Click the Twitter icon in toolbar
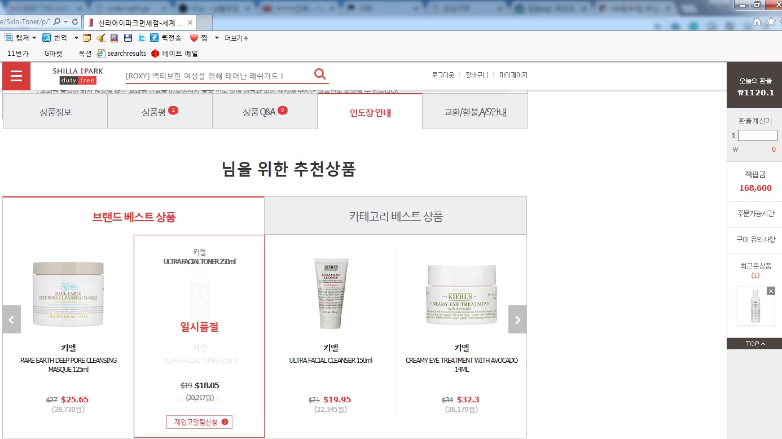 tap(141, 38)
